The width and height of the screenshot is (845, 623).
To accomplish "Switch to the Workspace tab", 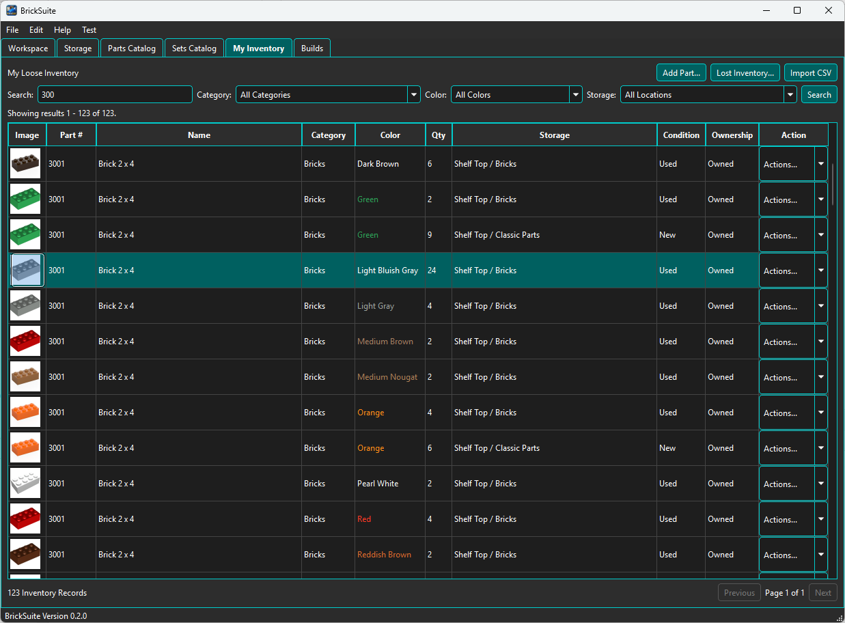I will point(28,49).
